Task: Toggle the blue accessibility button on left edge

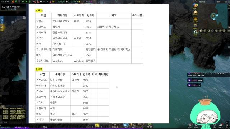Action: [1, 20]
